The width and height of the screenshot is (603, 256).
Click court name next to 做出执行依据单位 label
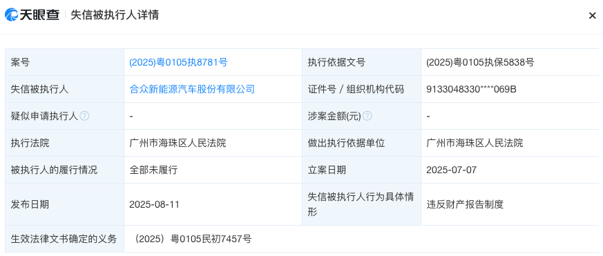[475, 143]
